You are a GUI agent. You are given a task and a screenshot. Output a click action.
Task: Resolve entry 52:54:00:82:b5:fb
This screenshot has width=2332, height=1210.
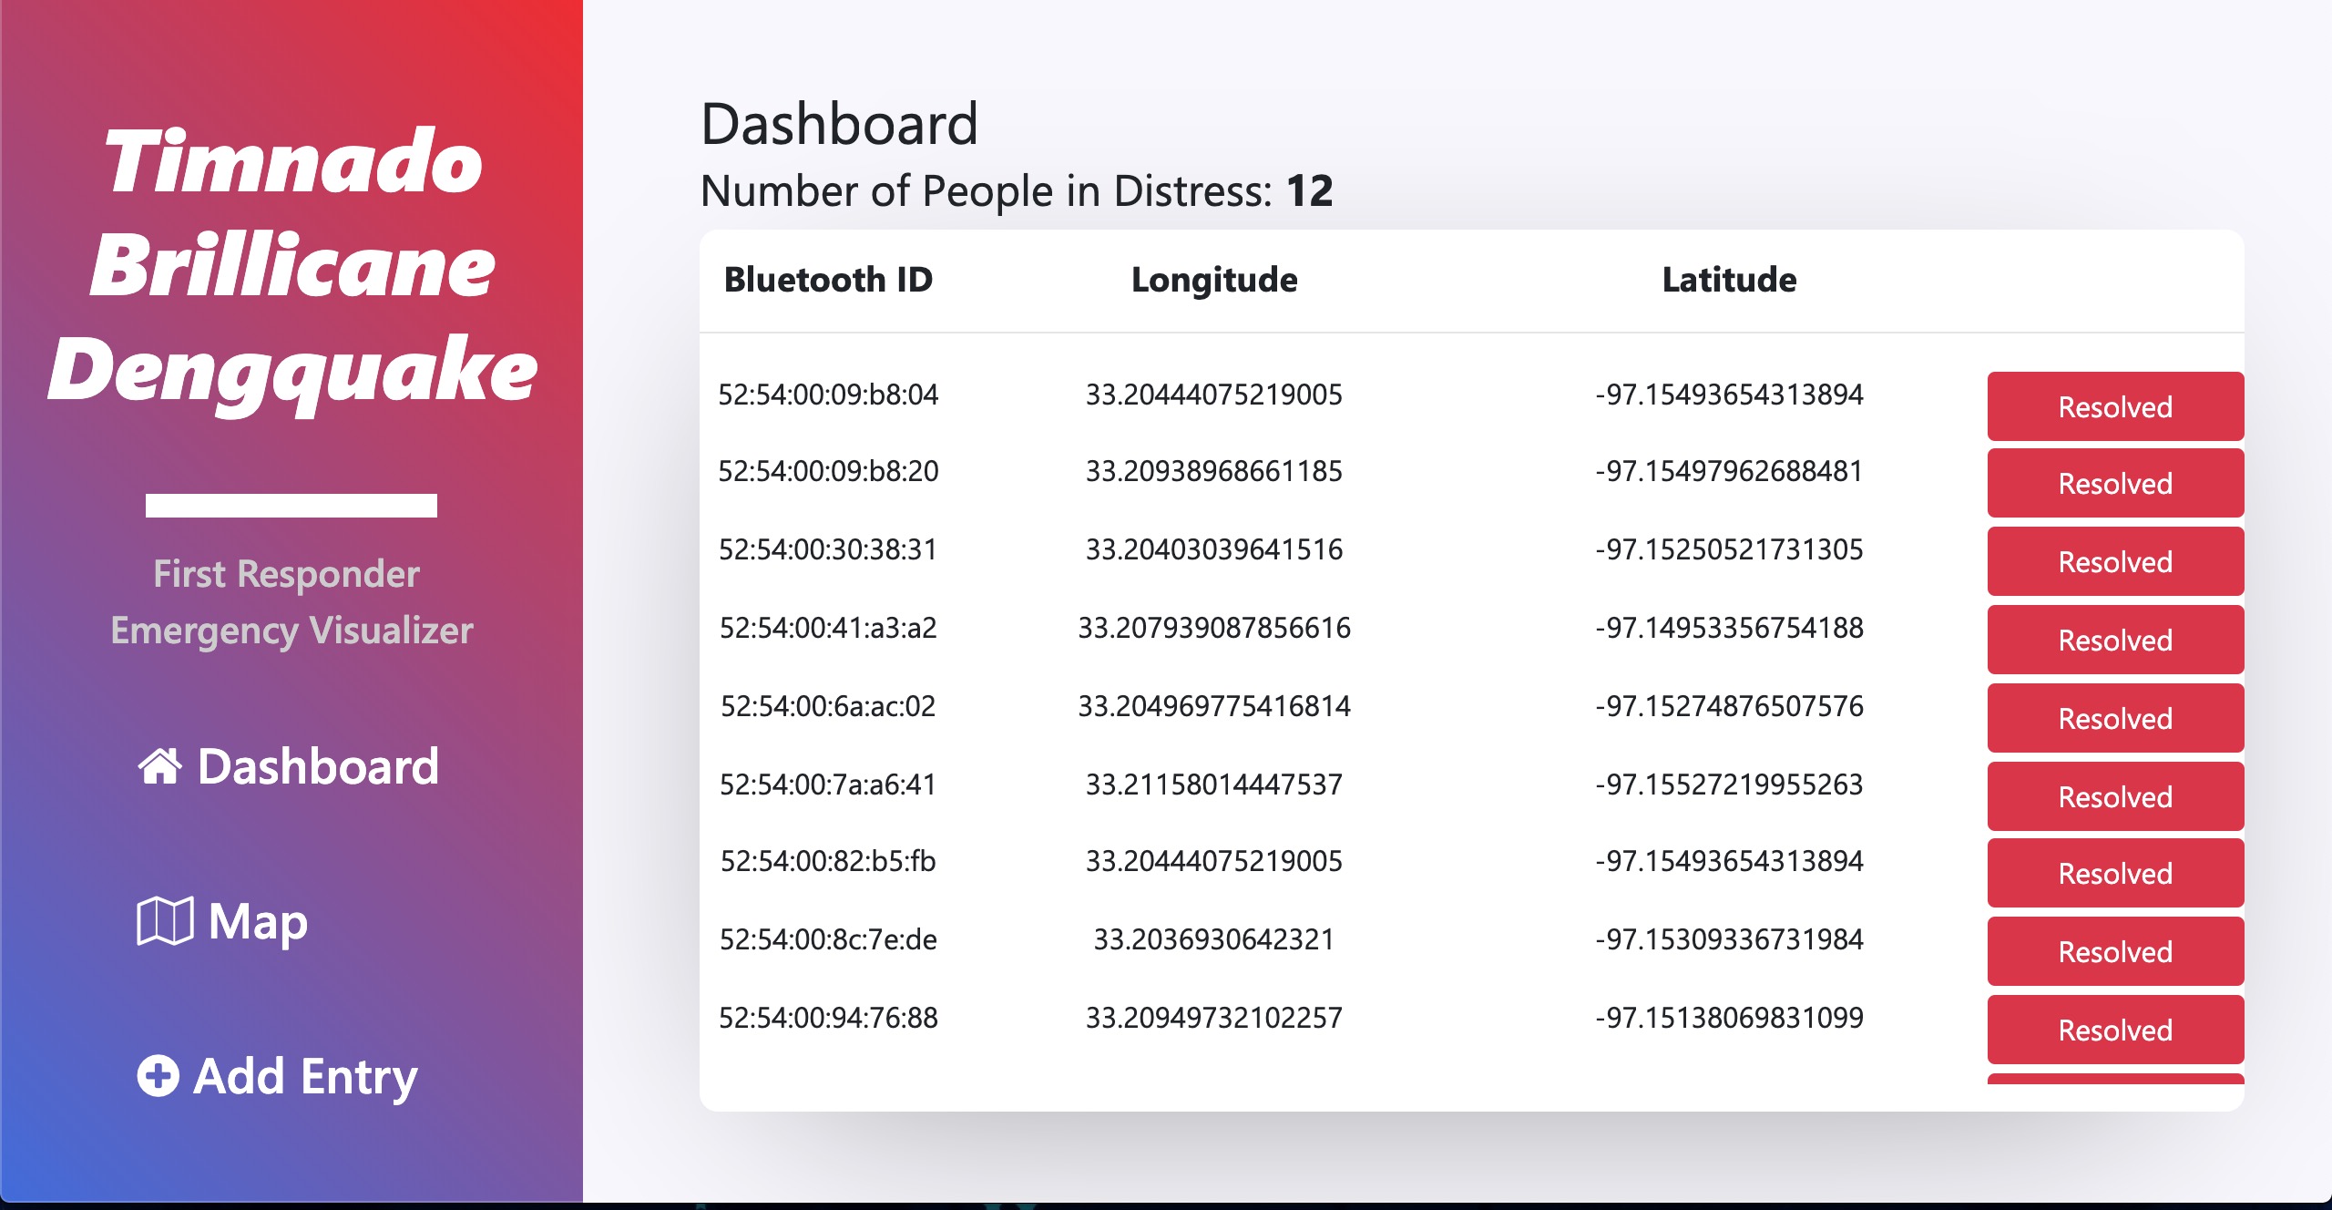2114,873
